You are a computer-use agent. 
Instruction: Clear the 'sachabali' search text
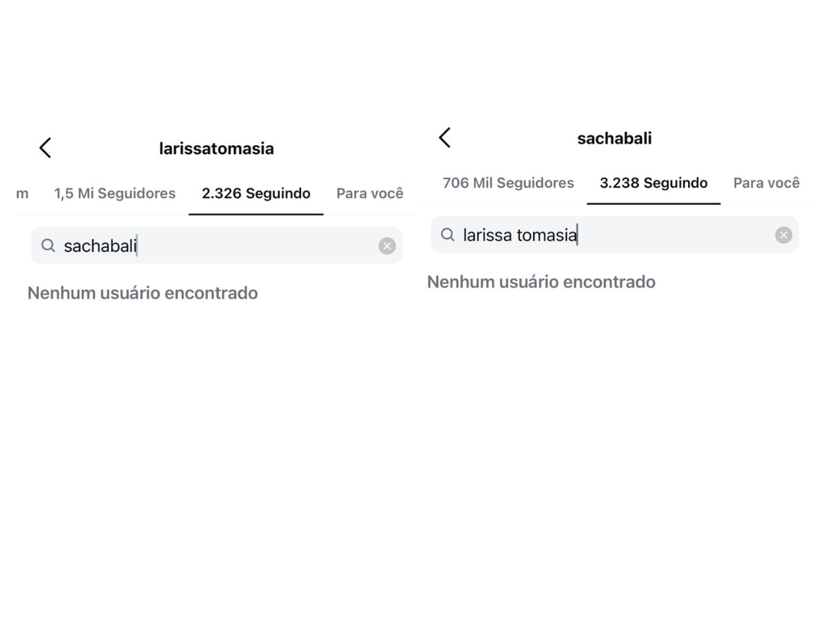[387, 246]
